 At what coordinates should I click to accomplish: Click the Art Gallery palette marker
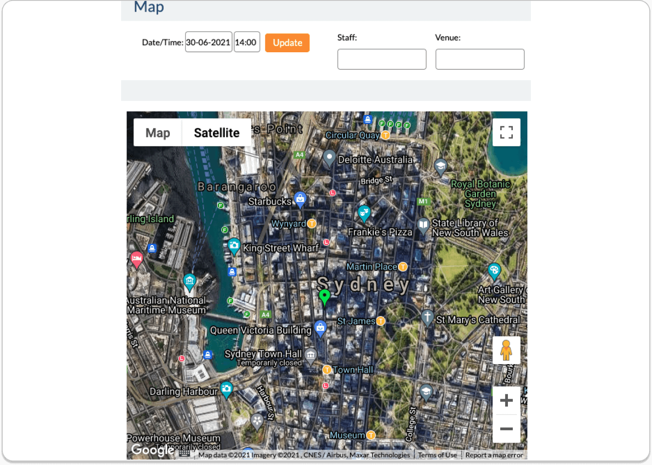[494, 270]
